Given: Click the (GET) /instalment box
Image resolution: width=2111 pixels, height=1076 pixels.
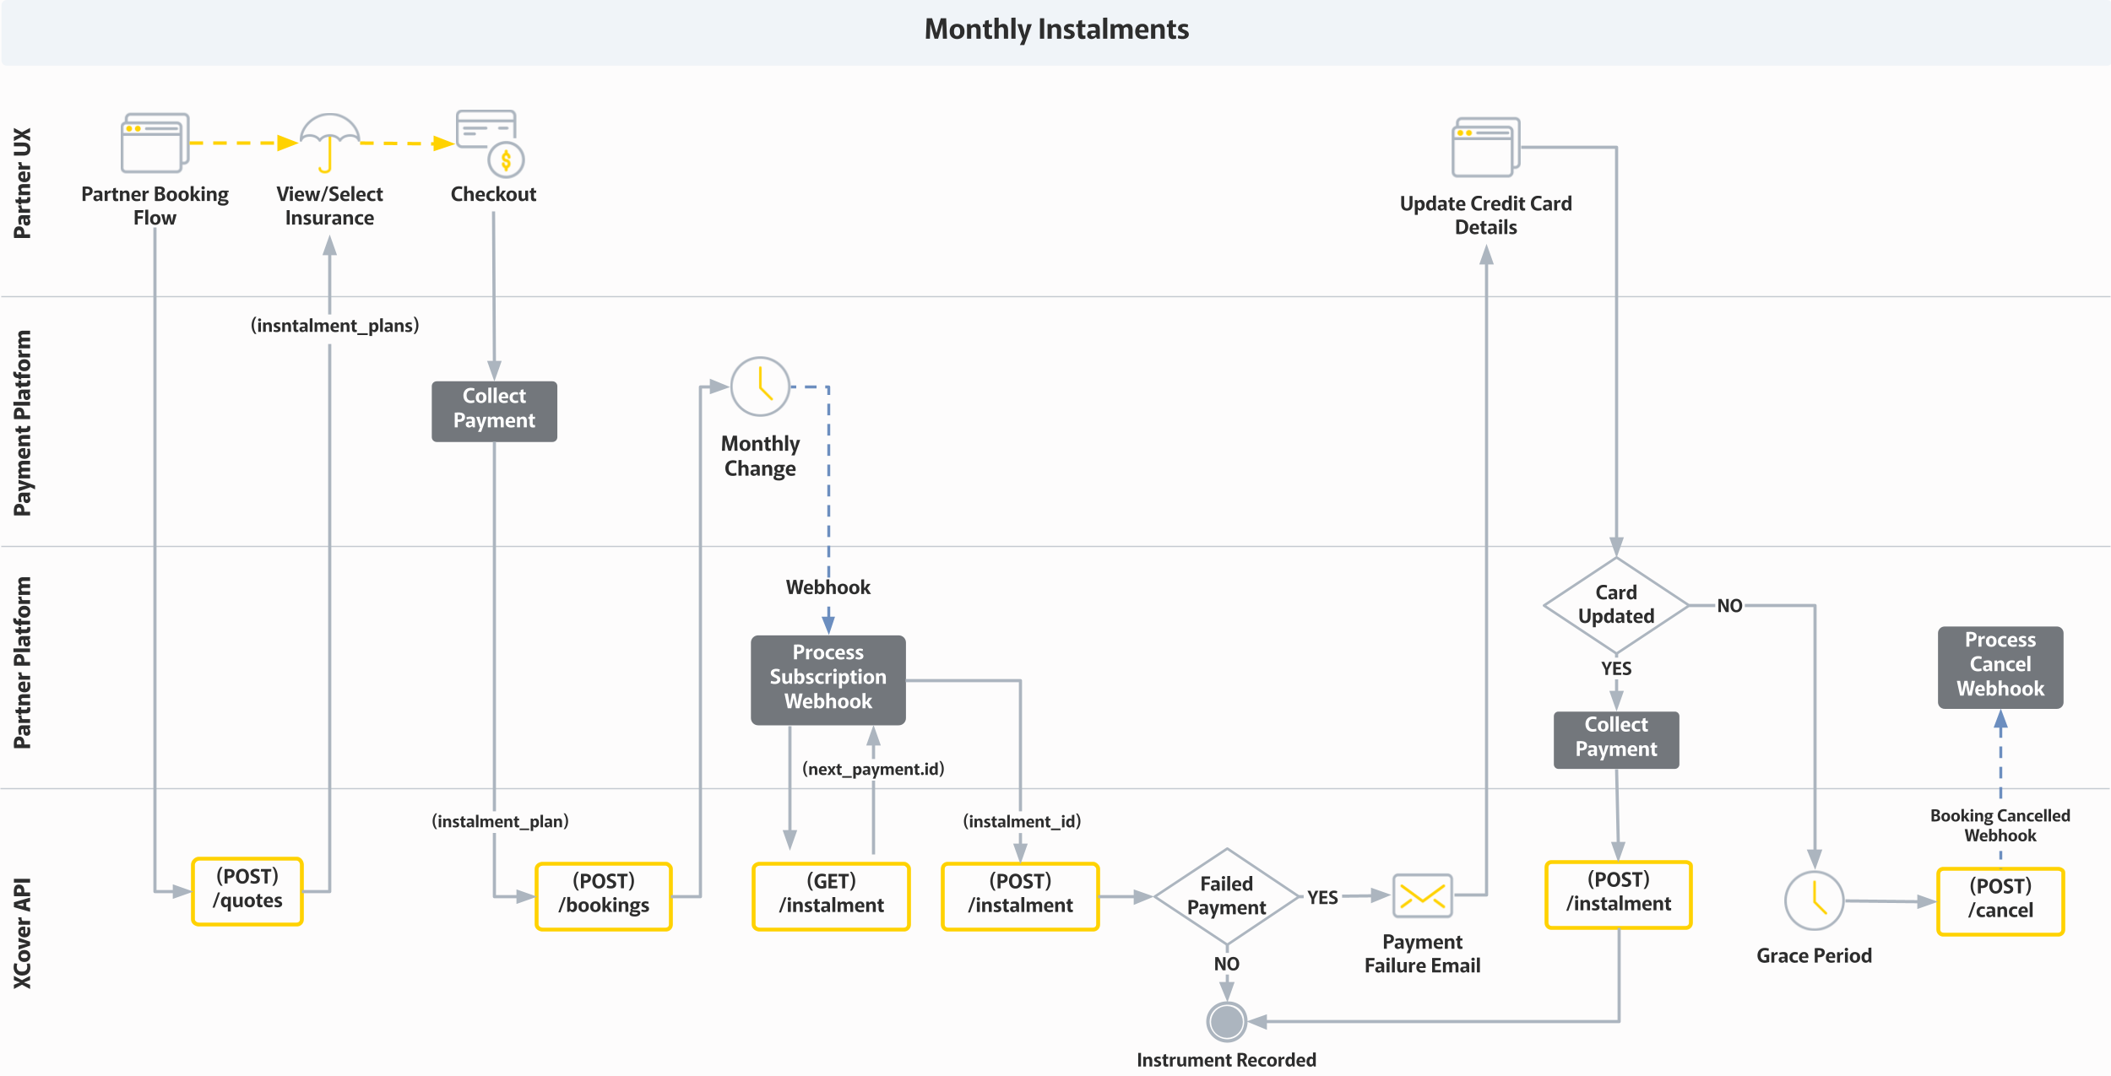Looking at the screenshot, I should click(x=831, y=895).
